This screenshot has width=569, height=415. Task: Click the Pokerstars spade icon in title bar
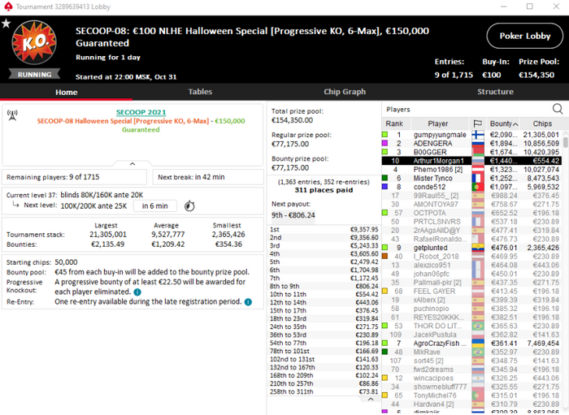click(8, 6)
